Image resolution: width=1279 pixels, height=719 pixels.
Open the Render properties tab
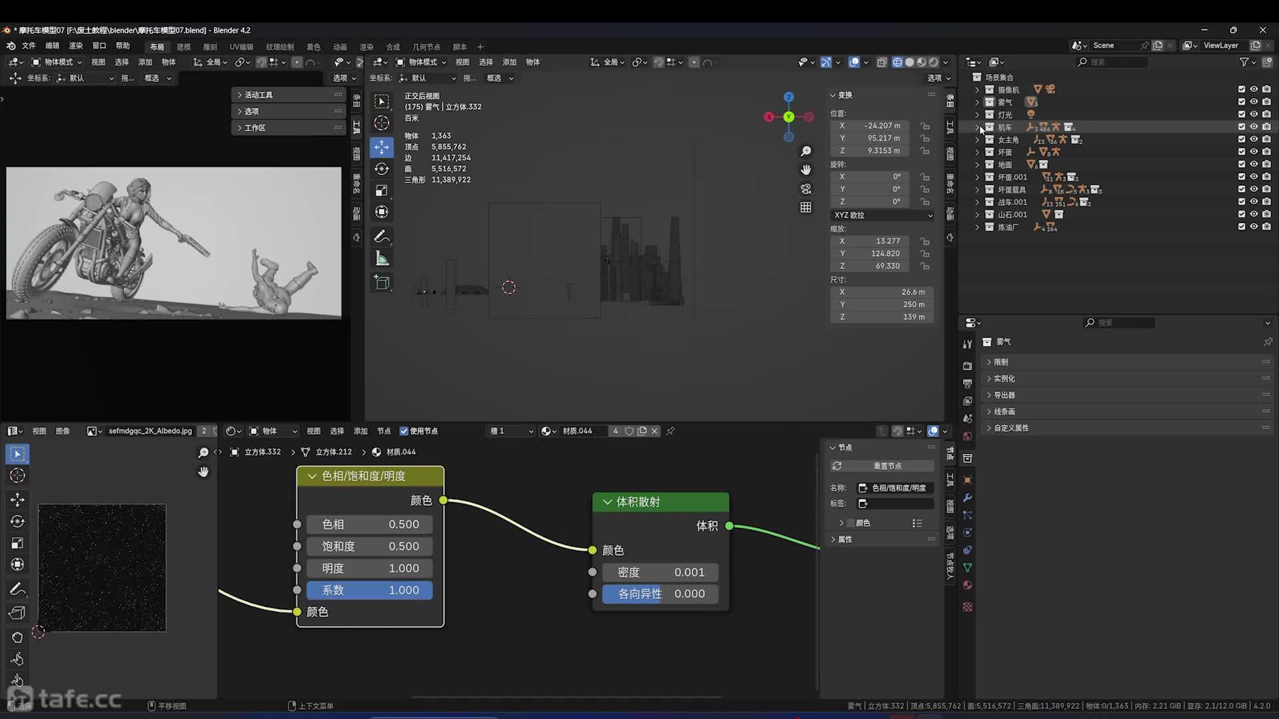click(x=967, y=366)
